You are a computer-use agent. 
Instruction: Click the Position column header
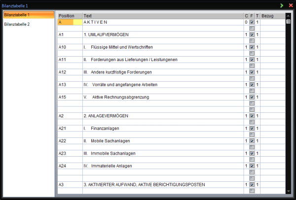tap(70, 16)
